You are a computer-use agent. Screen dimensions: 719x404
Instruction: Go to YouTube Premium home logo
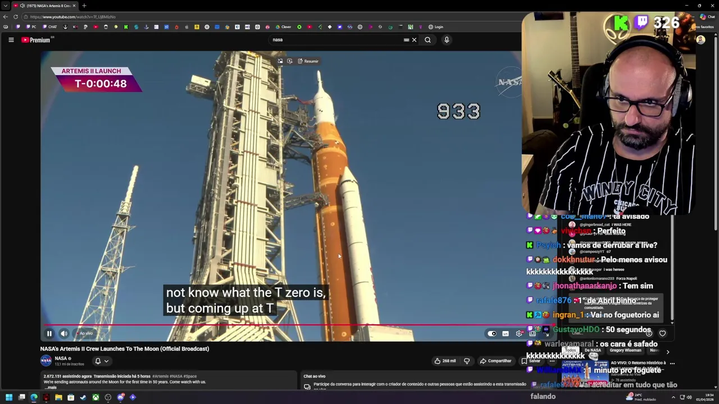pos(36,40)
